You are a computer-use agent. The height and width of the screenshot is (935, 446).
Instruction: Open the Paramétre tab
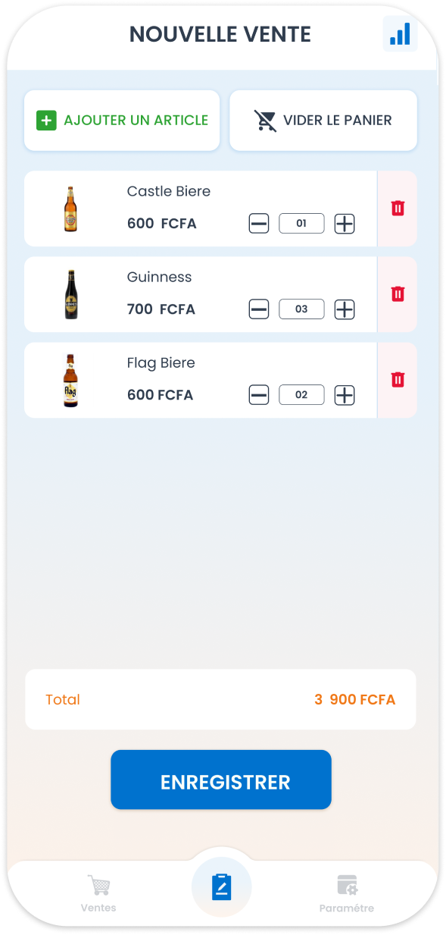347,893
